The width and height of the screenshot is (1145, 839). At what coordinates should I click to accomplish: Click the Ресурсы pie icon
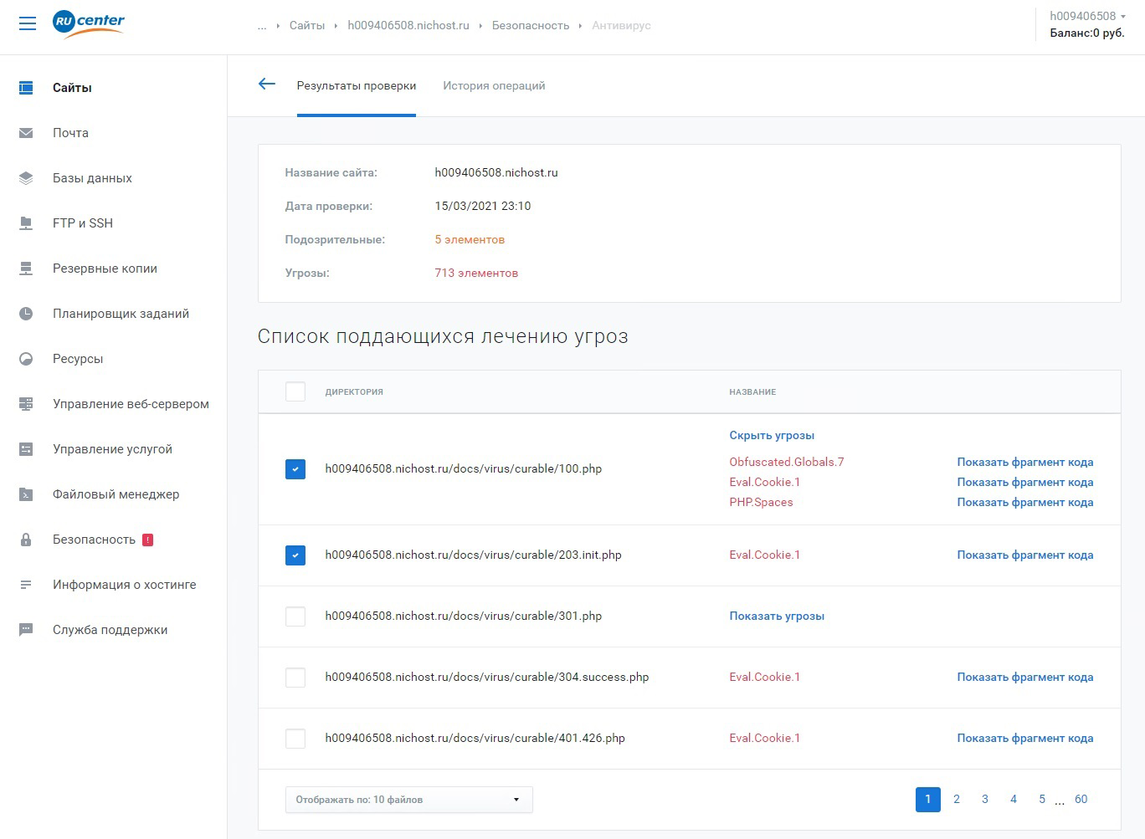(26, 359)
